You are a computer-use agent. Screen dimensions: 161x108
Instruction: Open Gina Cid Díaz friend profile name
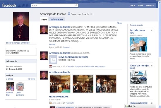(9, 94)
